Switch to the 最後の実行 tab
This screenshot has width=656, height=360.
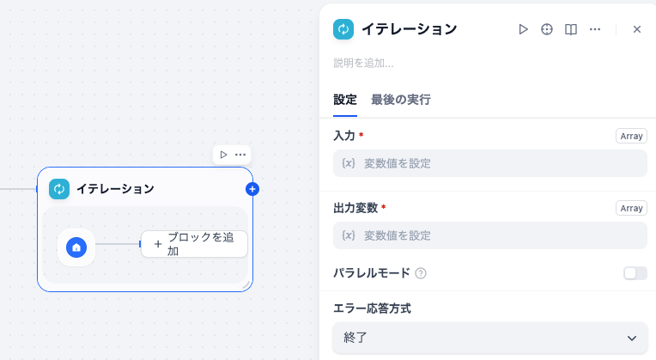tap(400, 100)
